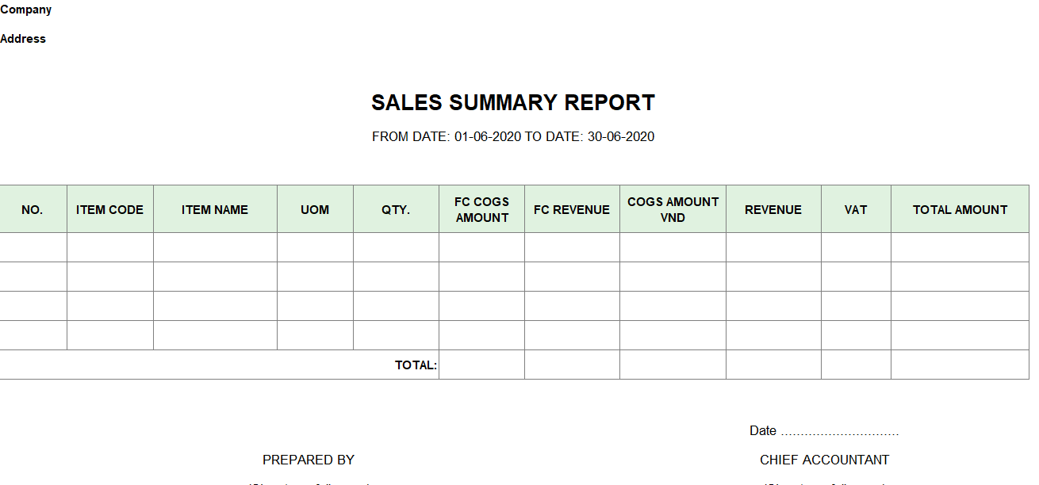Click the CHIEF ACCOUNTANT signature label
1039x485 pixels.
(824, 460)
